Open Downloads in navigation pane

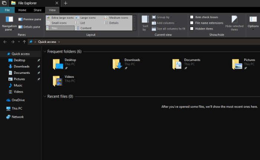pos(22,67)
